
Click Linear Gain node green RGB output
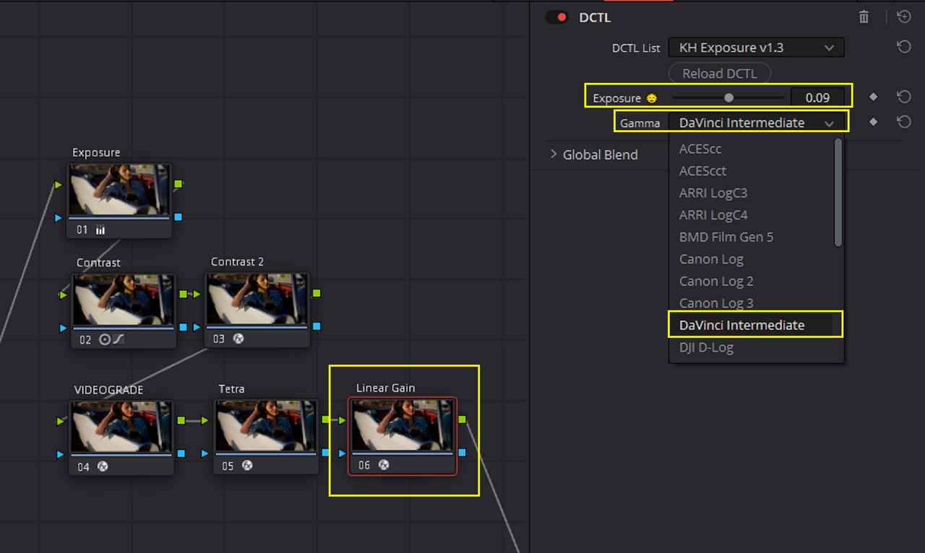pos(462,419)
